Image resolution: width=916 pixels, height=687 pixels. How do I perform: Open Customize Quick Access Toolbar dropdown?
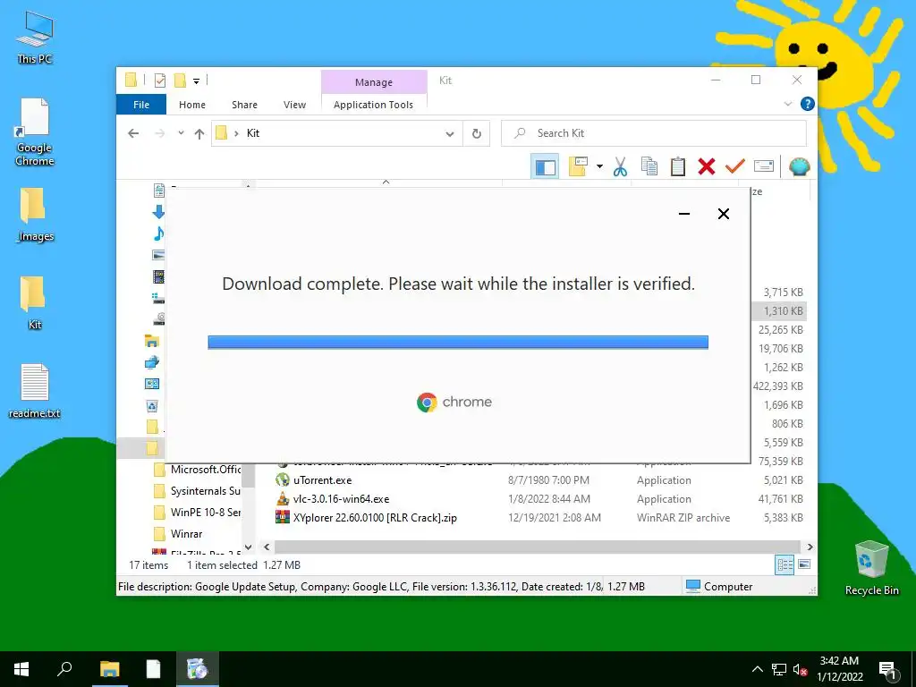[196, 81]
